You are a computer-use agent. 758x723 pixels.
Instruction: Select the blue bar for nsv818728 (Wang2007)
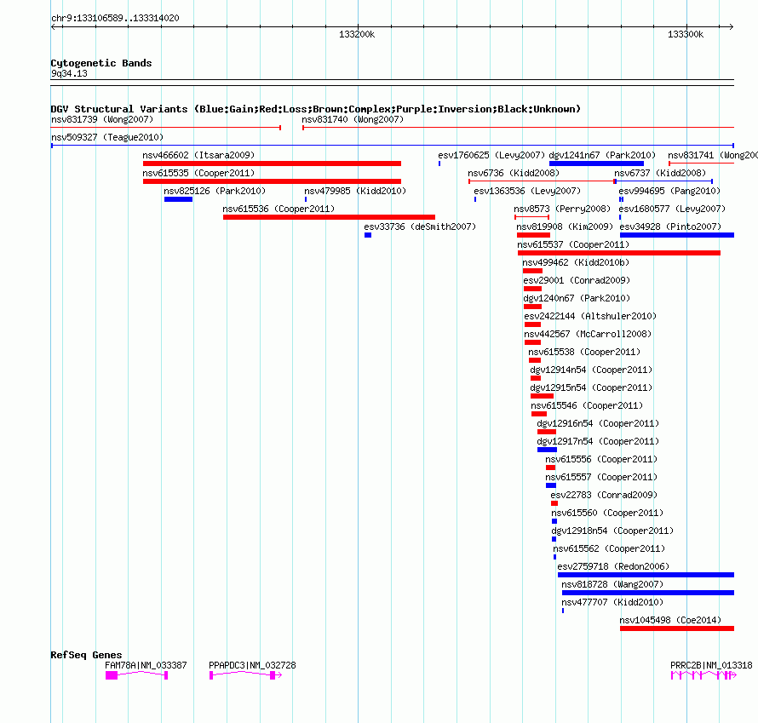648,593
